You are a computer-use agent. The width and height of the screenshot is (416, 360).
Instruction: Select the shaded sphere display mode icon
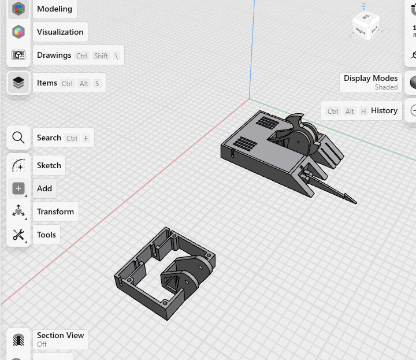tap(413, 83)
